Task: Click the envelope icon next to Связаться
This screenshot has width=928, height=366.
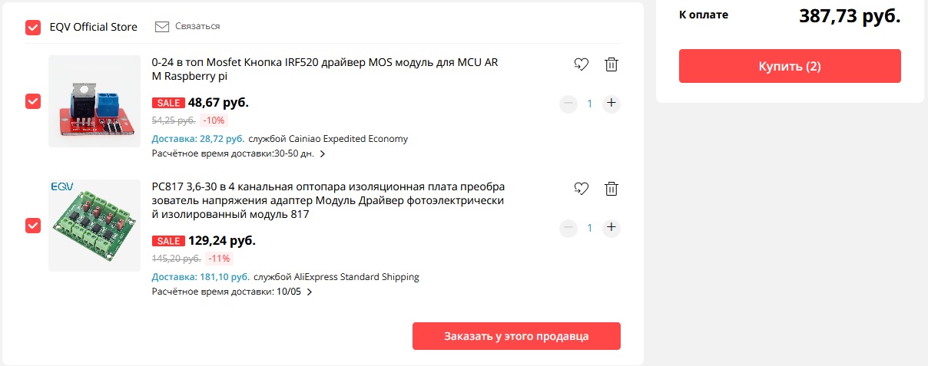Action: click(x=161, y=27)
